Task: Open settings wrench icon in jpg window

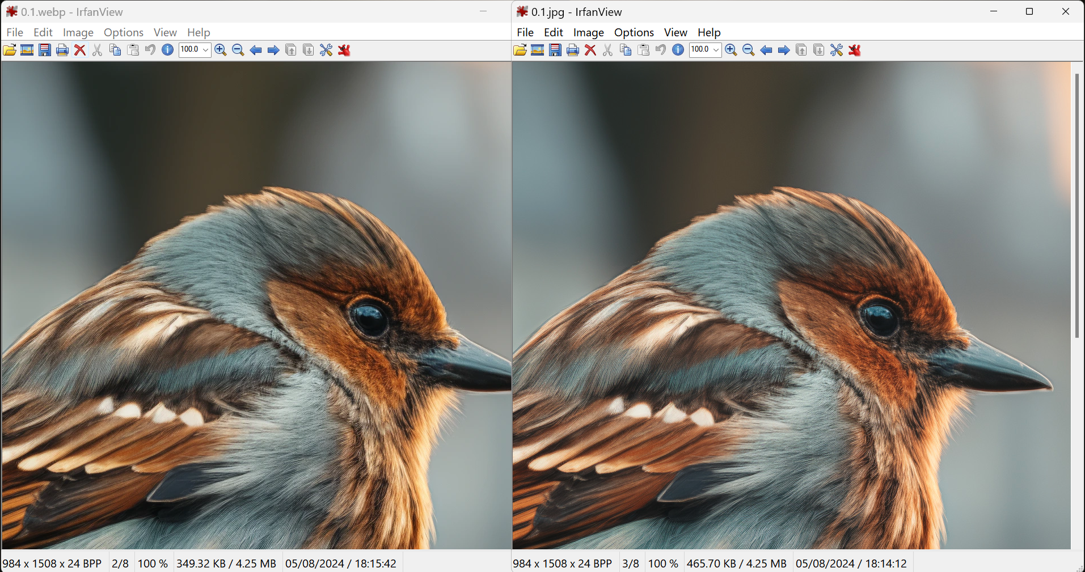Action: 837,50
